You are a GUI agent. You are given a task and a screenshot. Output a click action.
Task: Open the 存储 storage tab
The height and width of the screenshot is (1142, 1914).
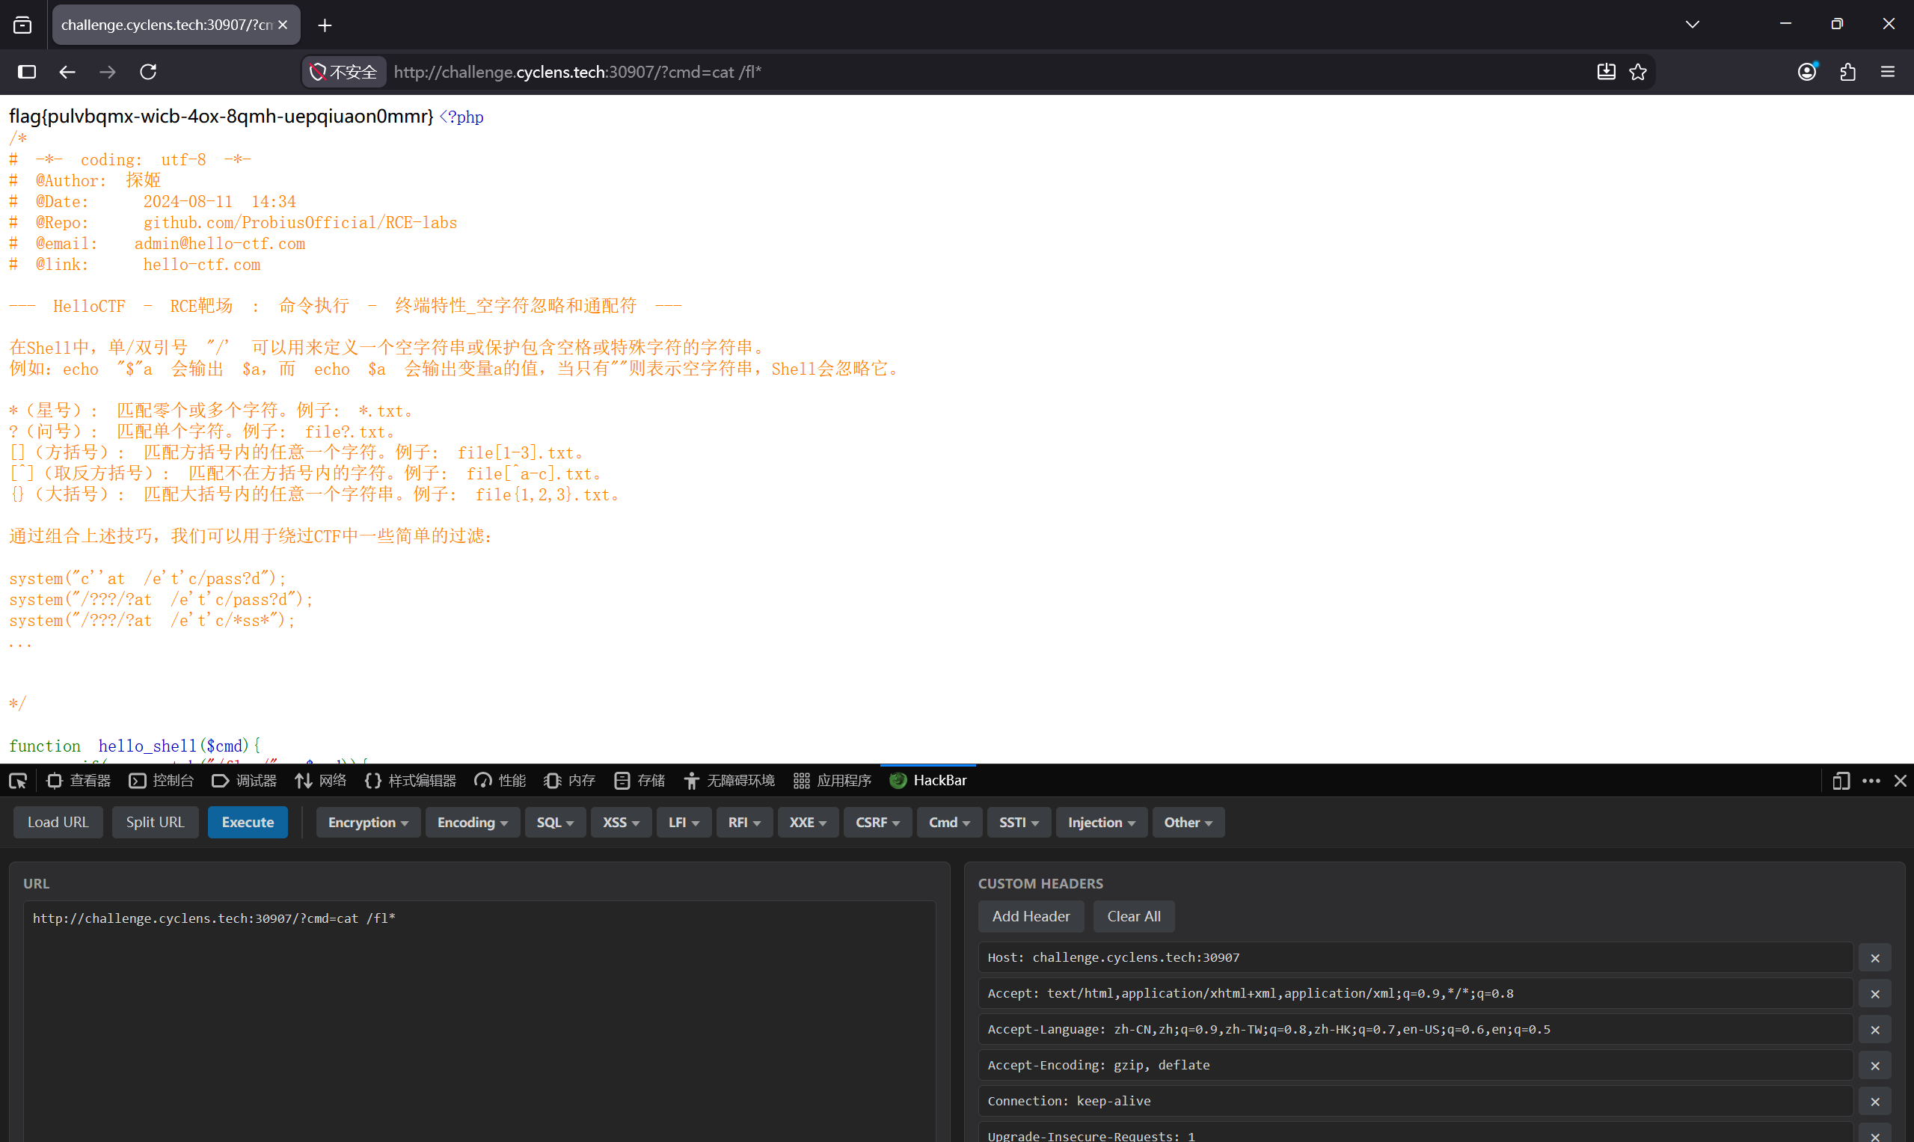coord(639,781)
